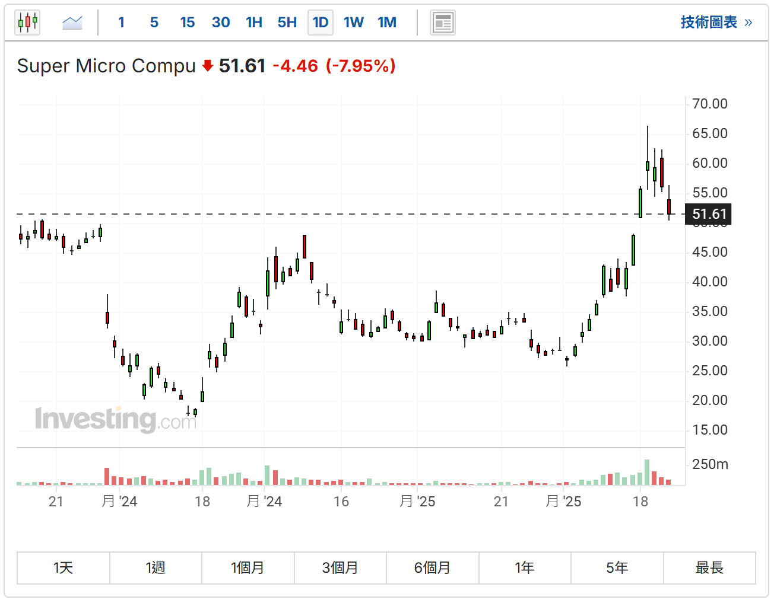Show the 6個月 time range
Viewport: 777px width, 603px height.
[x=433, y=568]
